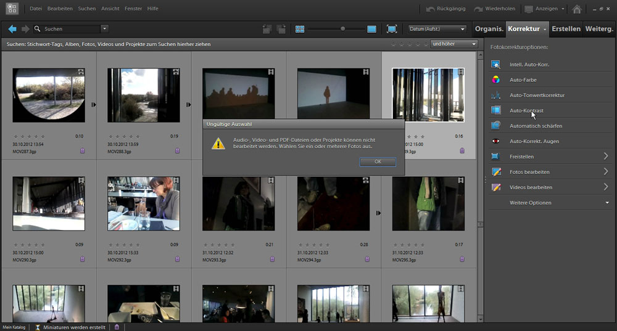Viewport: 617px width, 331px height.
Task: Click the tag icon under MOV294.3gp
Action: click(x=367, y=259)
